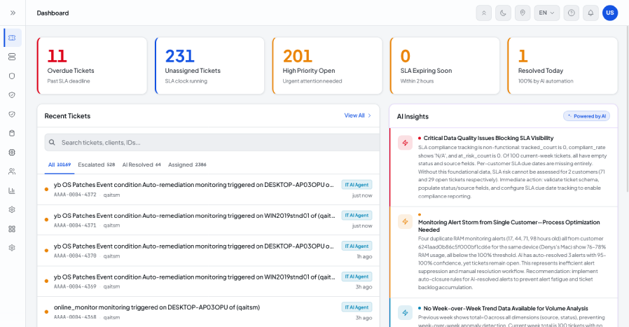The image size is (629, 327).
Task: Click the magnifier icon in ticket search
Action: point(52,142)
